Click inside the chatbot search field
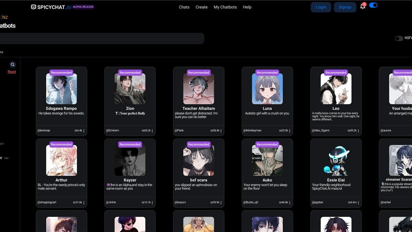Screen dimensions: 412x232 coord(102,38)
